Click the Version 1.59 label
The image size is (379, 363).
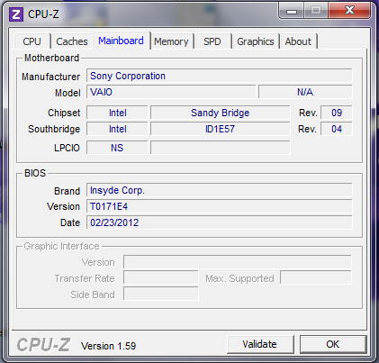click(x=108, y=346)
